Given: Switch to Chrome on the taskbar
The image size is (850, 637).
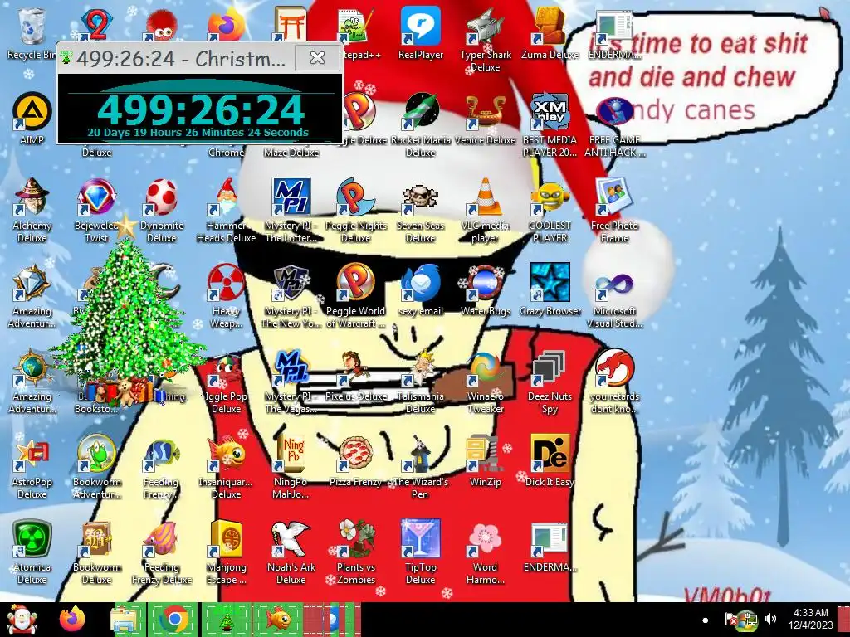Looking at the screenshot, I should (173, 620).
